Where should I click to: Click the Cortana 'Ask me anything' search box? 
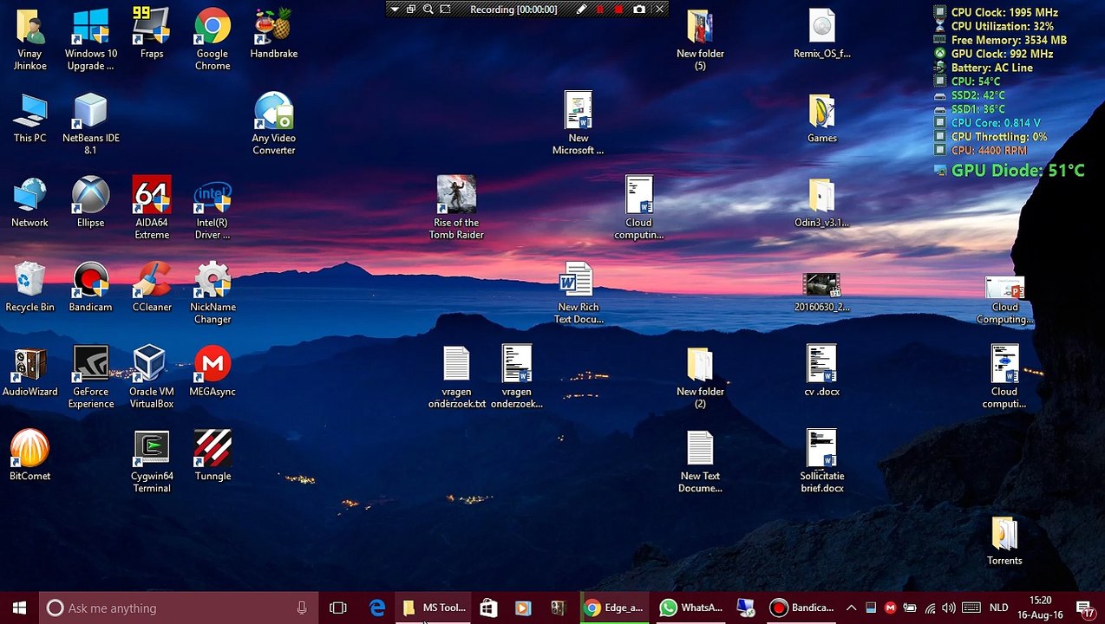pyautogui.click(x=179, y=608)
